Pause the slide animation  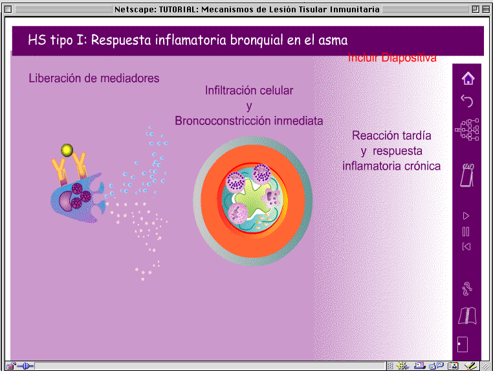pos(466,231)
